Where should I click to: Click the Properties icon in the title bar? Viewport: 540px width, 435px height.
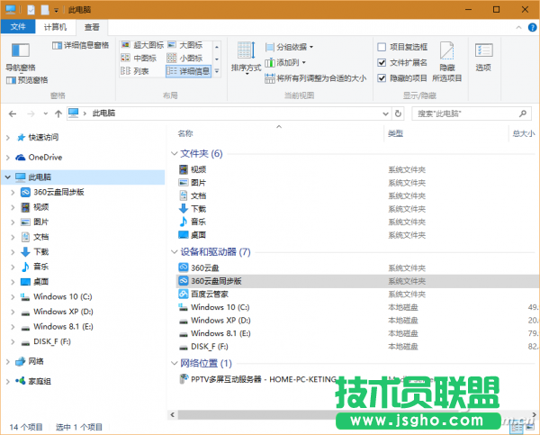click(x=31, y=10)
